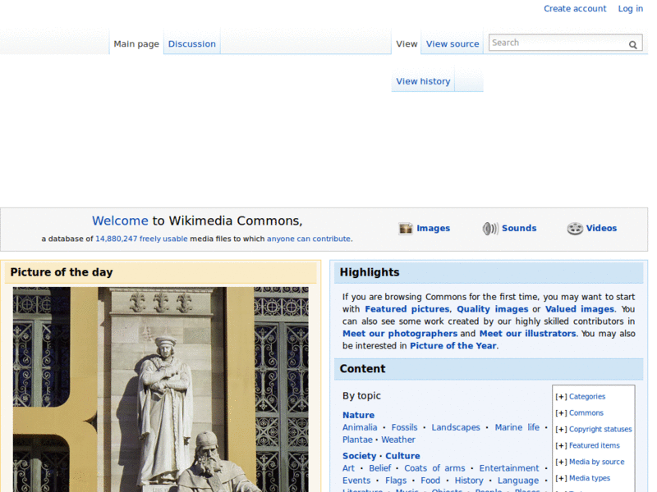Switch to the Discussion tab

(x=192, y=44)
